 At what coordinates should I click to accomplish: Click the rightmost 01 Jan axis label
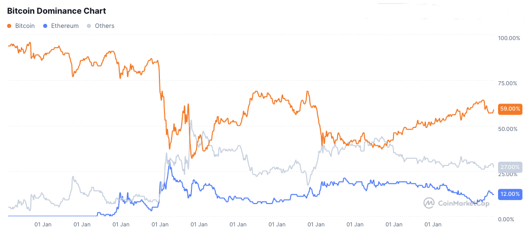click(433, 224)
